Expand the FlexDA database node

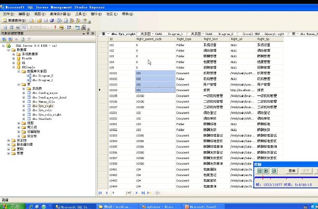14,59
